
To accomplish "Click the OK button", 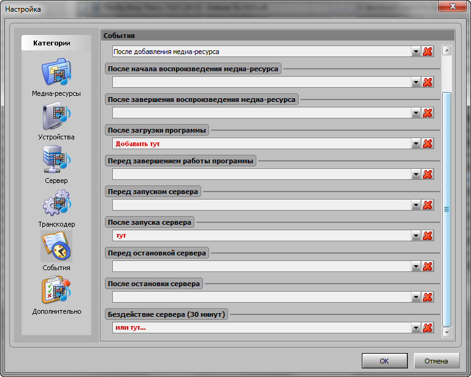I will coord(385,361).
